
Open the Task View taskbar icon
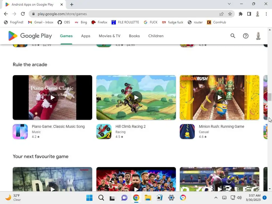112,198
